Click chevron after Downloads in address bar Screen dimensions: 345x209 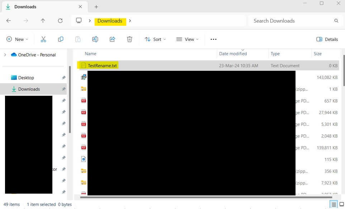coord(130,21)
